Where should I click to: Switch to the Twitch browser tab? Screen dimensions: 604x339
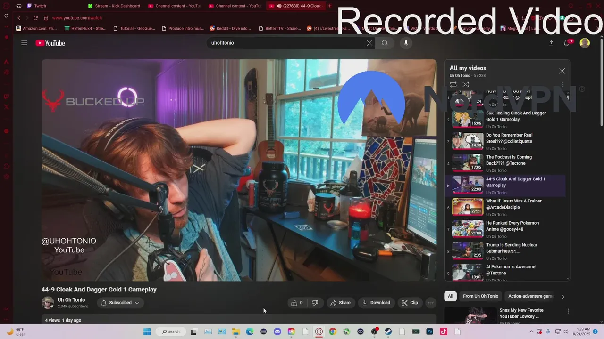coord(40,6)
